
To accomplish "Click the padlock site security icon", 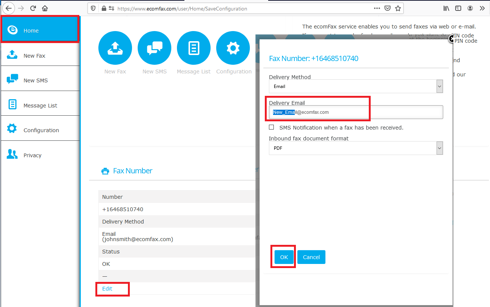I will (x=104, y=8).
